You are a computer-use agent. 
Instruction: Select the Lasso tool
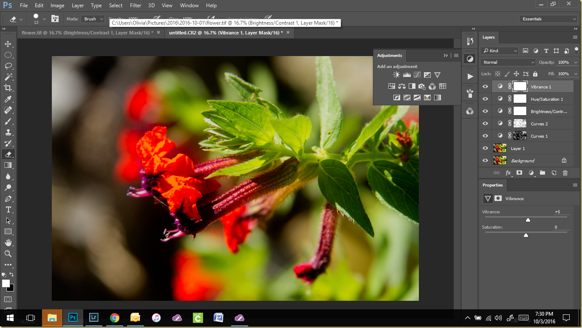pyautogui.click(x=8, y=66)
